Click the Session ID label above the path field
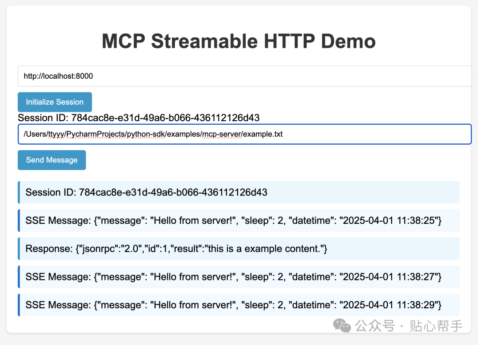This screenshot has height=345, width=478. (x=139, y=118)
